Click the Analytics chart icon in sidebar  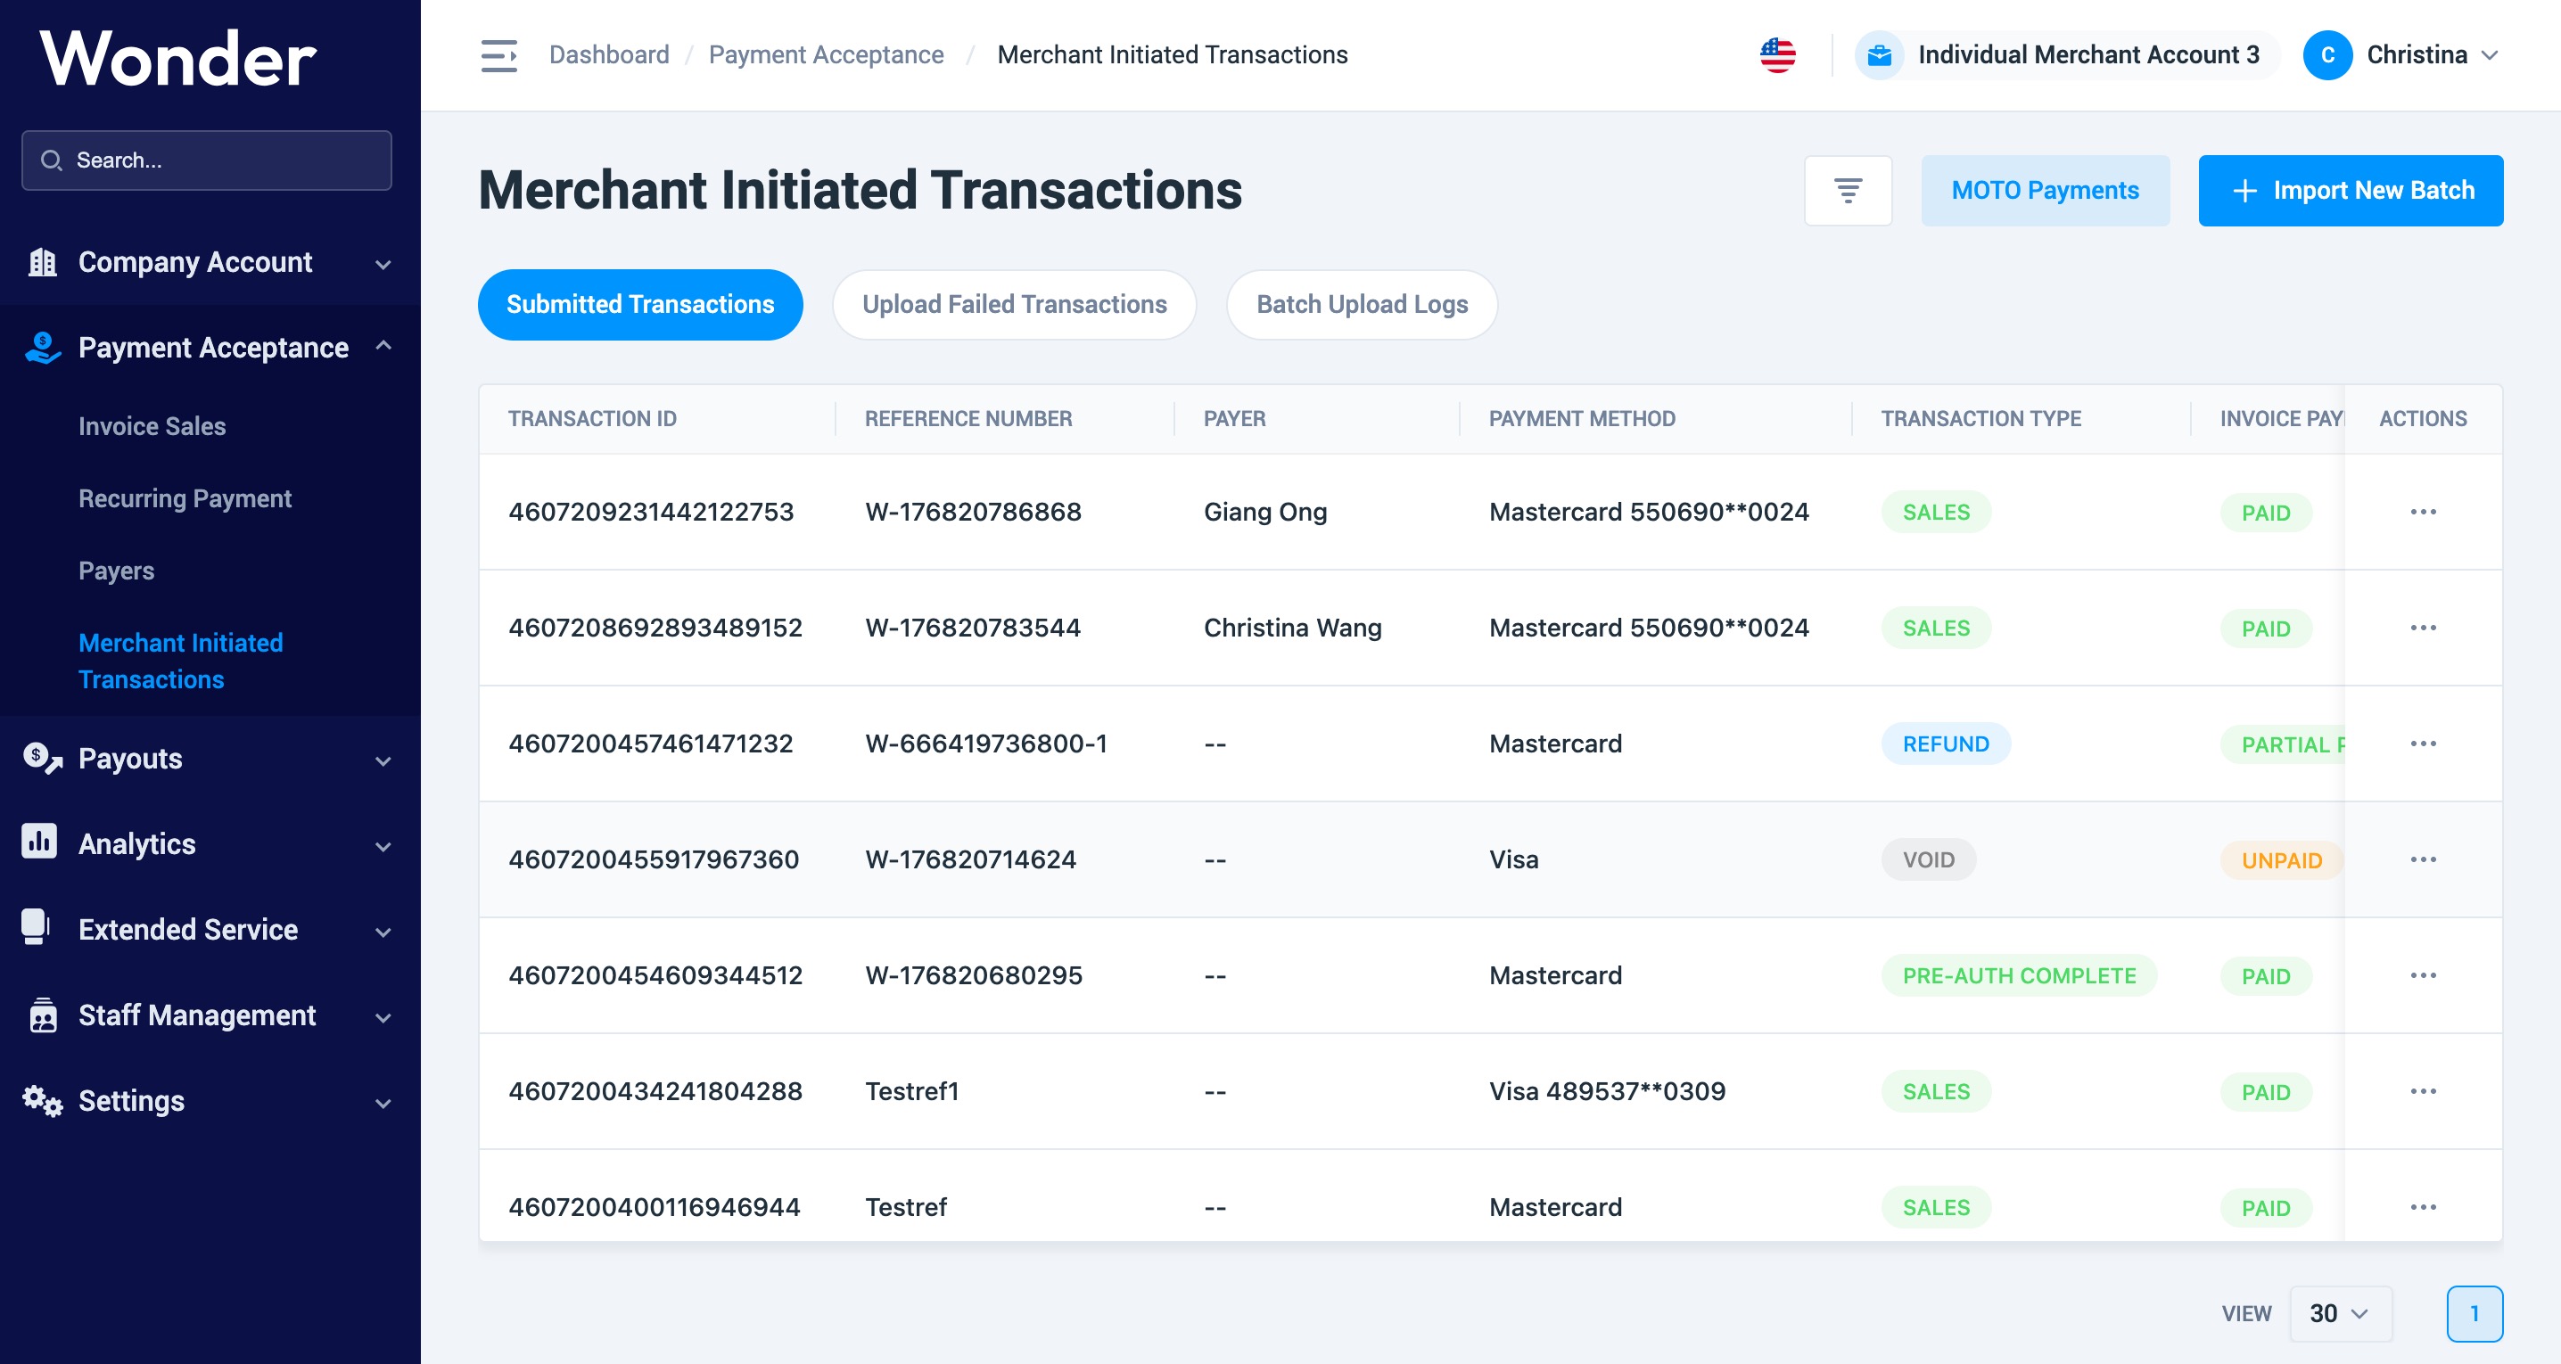pyautogui.click(x=40, y=842)
